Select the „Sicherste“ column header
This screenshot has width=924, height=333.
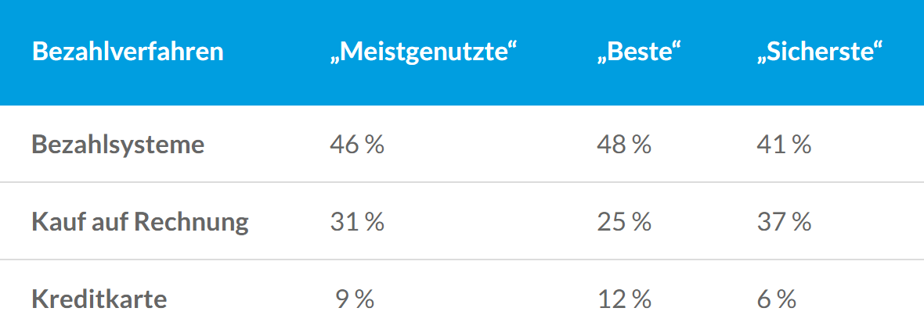(x=821, y=52)
